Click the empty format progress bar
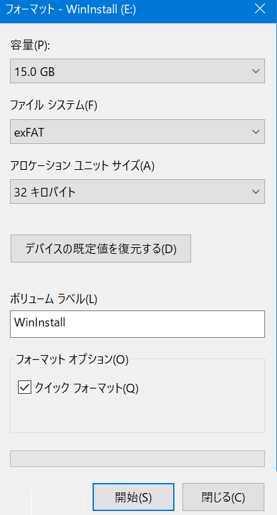Viewport: 277px width, 515px height. click(138, 459)
